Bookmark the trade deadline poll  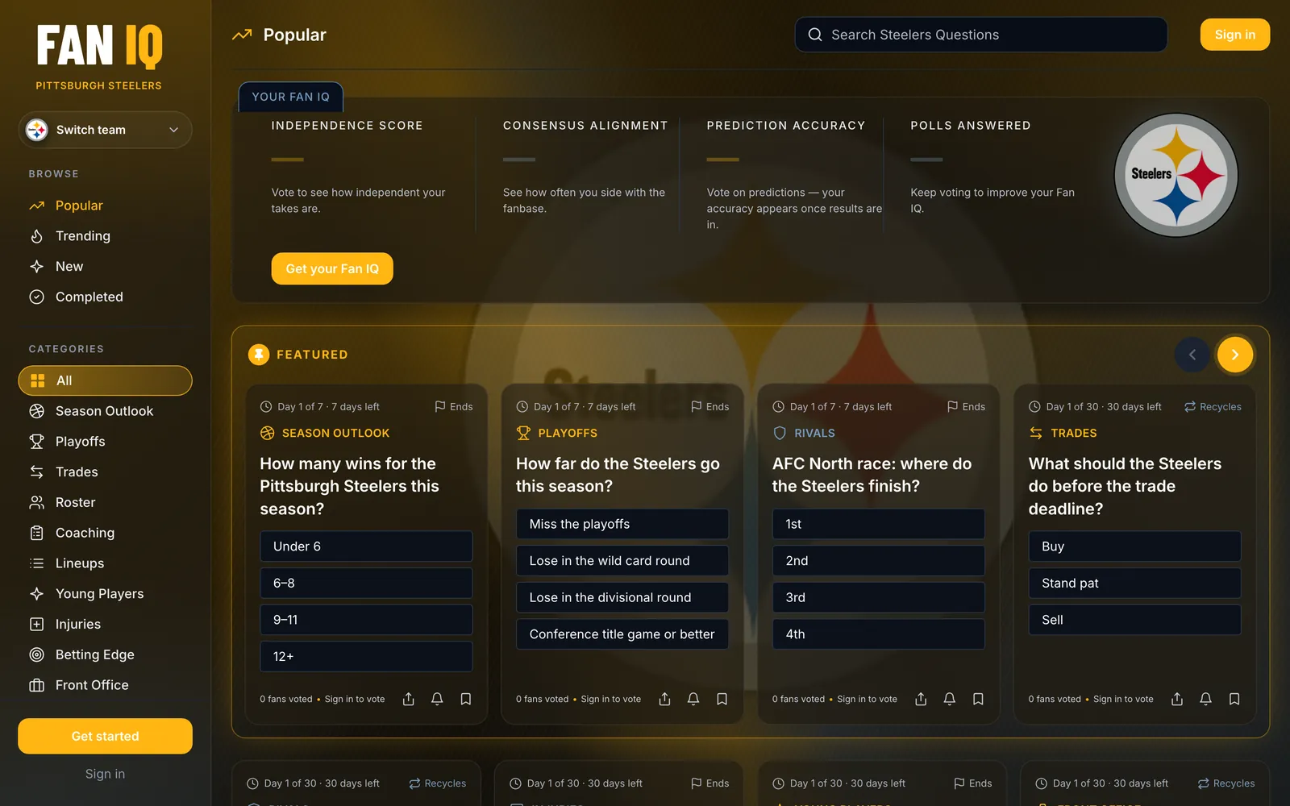pyautogui.click(x=1234, y=699)
